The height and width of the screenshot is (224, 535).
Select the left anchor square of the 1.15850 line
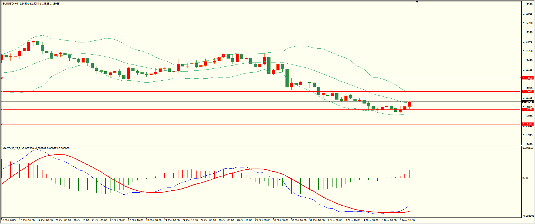coord(2,78)
